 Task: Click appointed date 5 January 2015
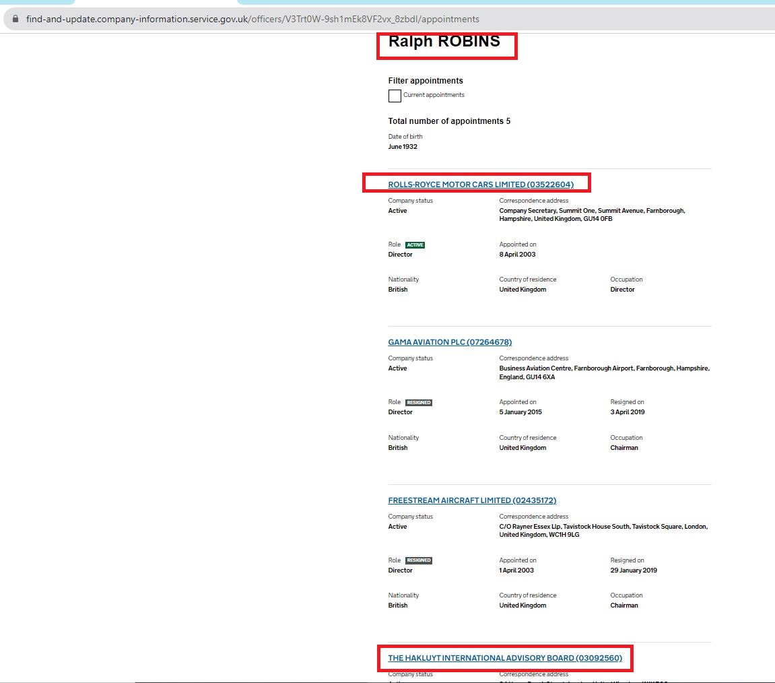pos(520,412)
